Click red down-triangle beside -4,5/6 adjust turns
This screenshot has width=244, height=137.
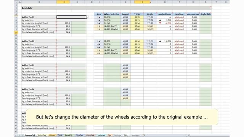tap(160, 23)
